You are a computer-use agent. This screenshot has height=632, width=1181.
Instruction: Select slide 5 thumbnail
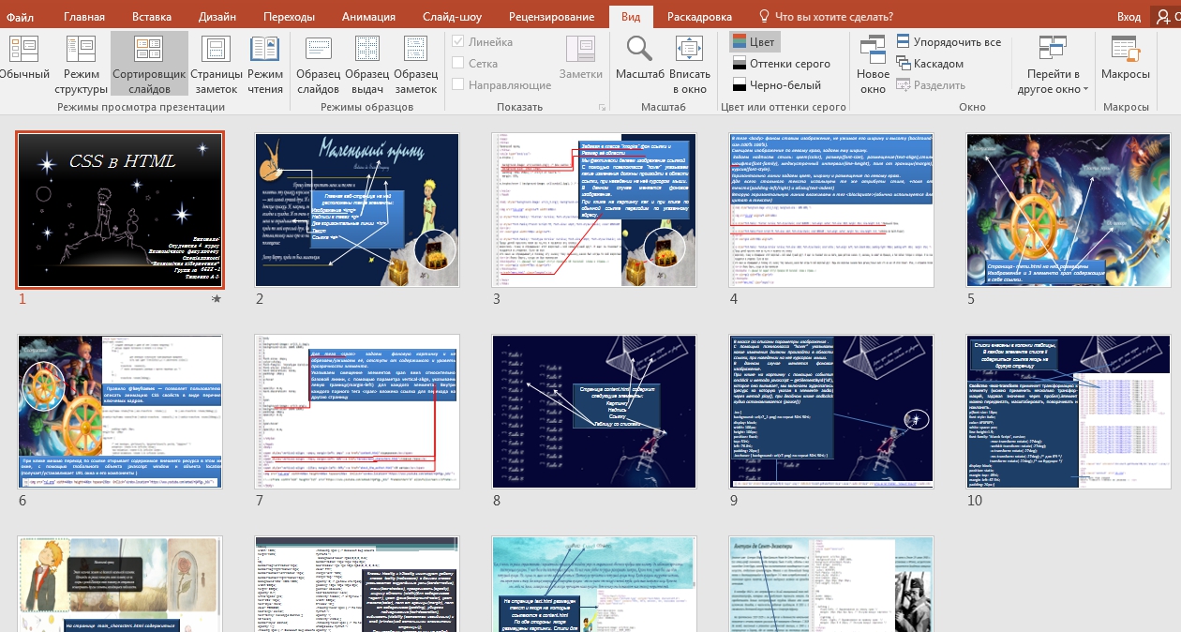tap(1069, 209)
